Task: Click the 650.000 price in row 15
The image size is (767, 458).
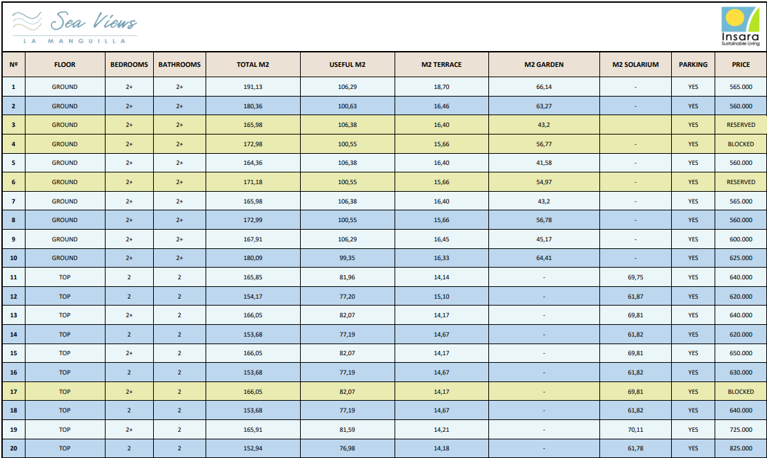Action: pos(741,353)
